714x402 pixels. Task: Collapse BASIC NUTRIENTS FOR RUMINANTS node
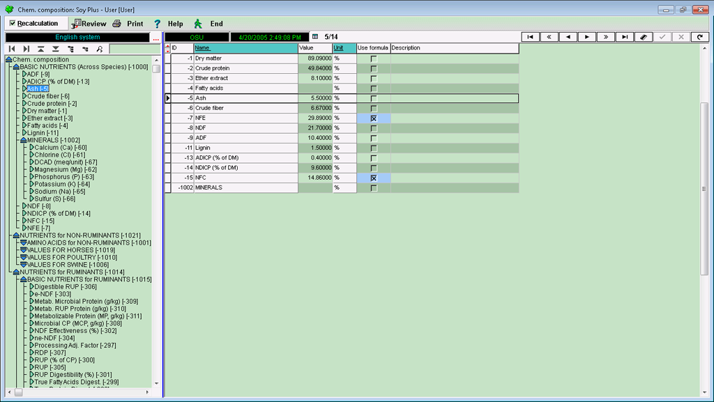[24, 279]
